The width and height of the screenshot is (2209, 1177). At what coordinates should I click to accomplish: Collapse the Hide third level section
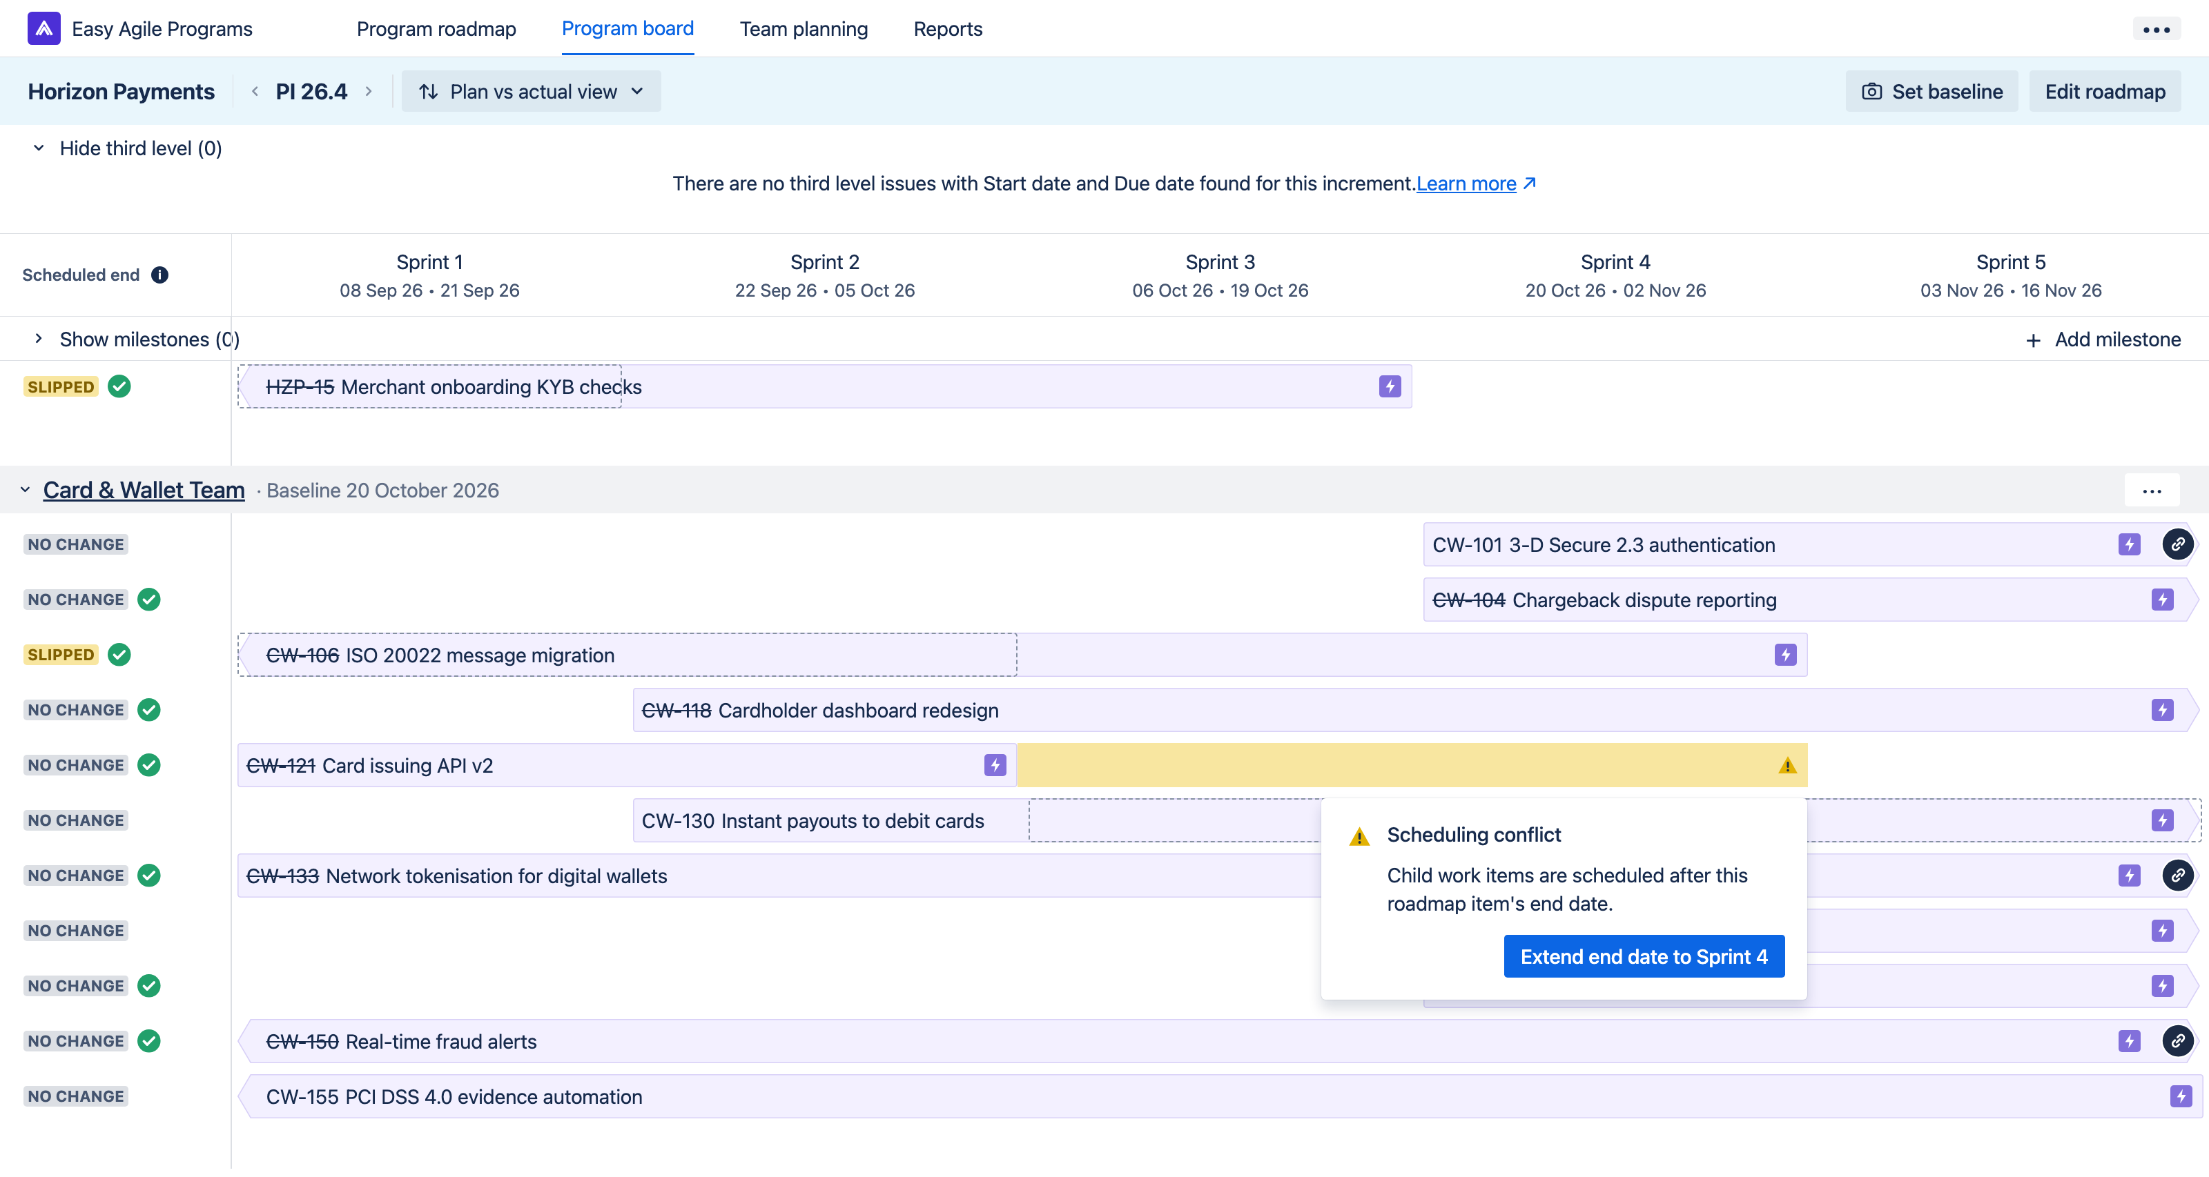39,148
